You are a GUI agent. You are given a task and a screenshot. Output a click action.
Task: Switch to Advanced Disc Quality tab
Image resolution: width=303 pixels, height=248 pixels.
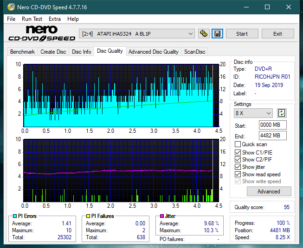pos(154,52)
